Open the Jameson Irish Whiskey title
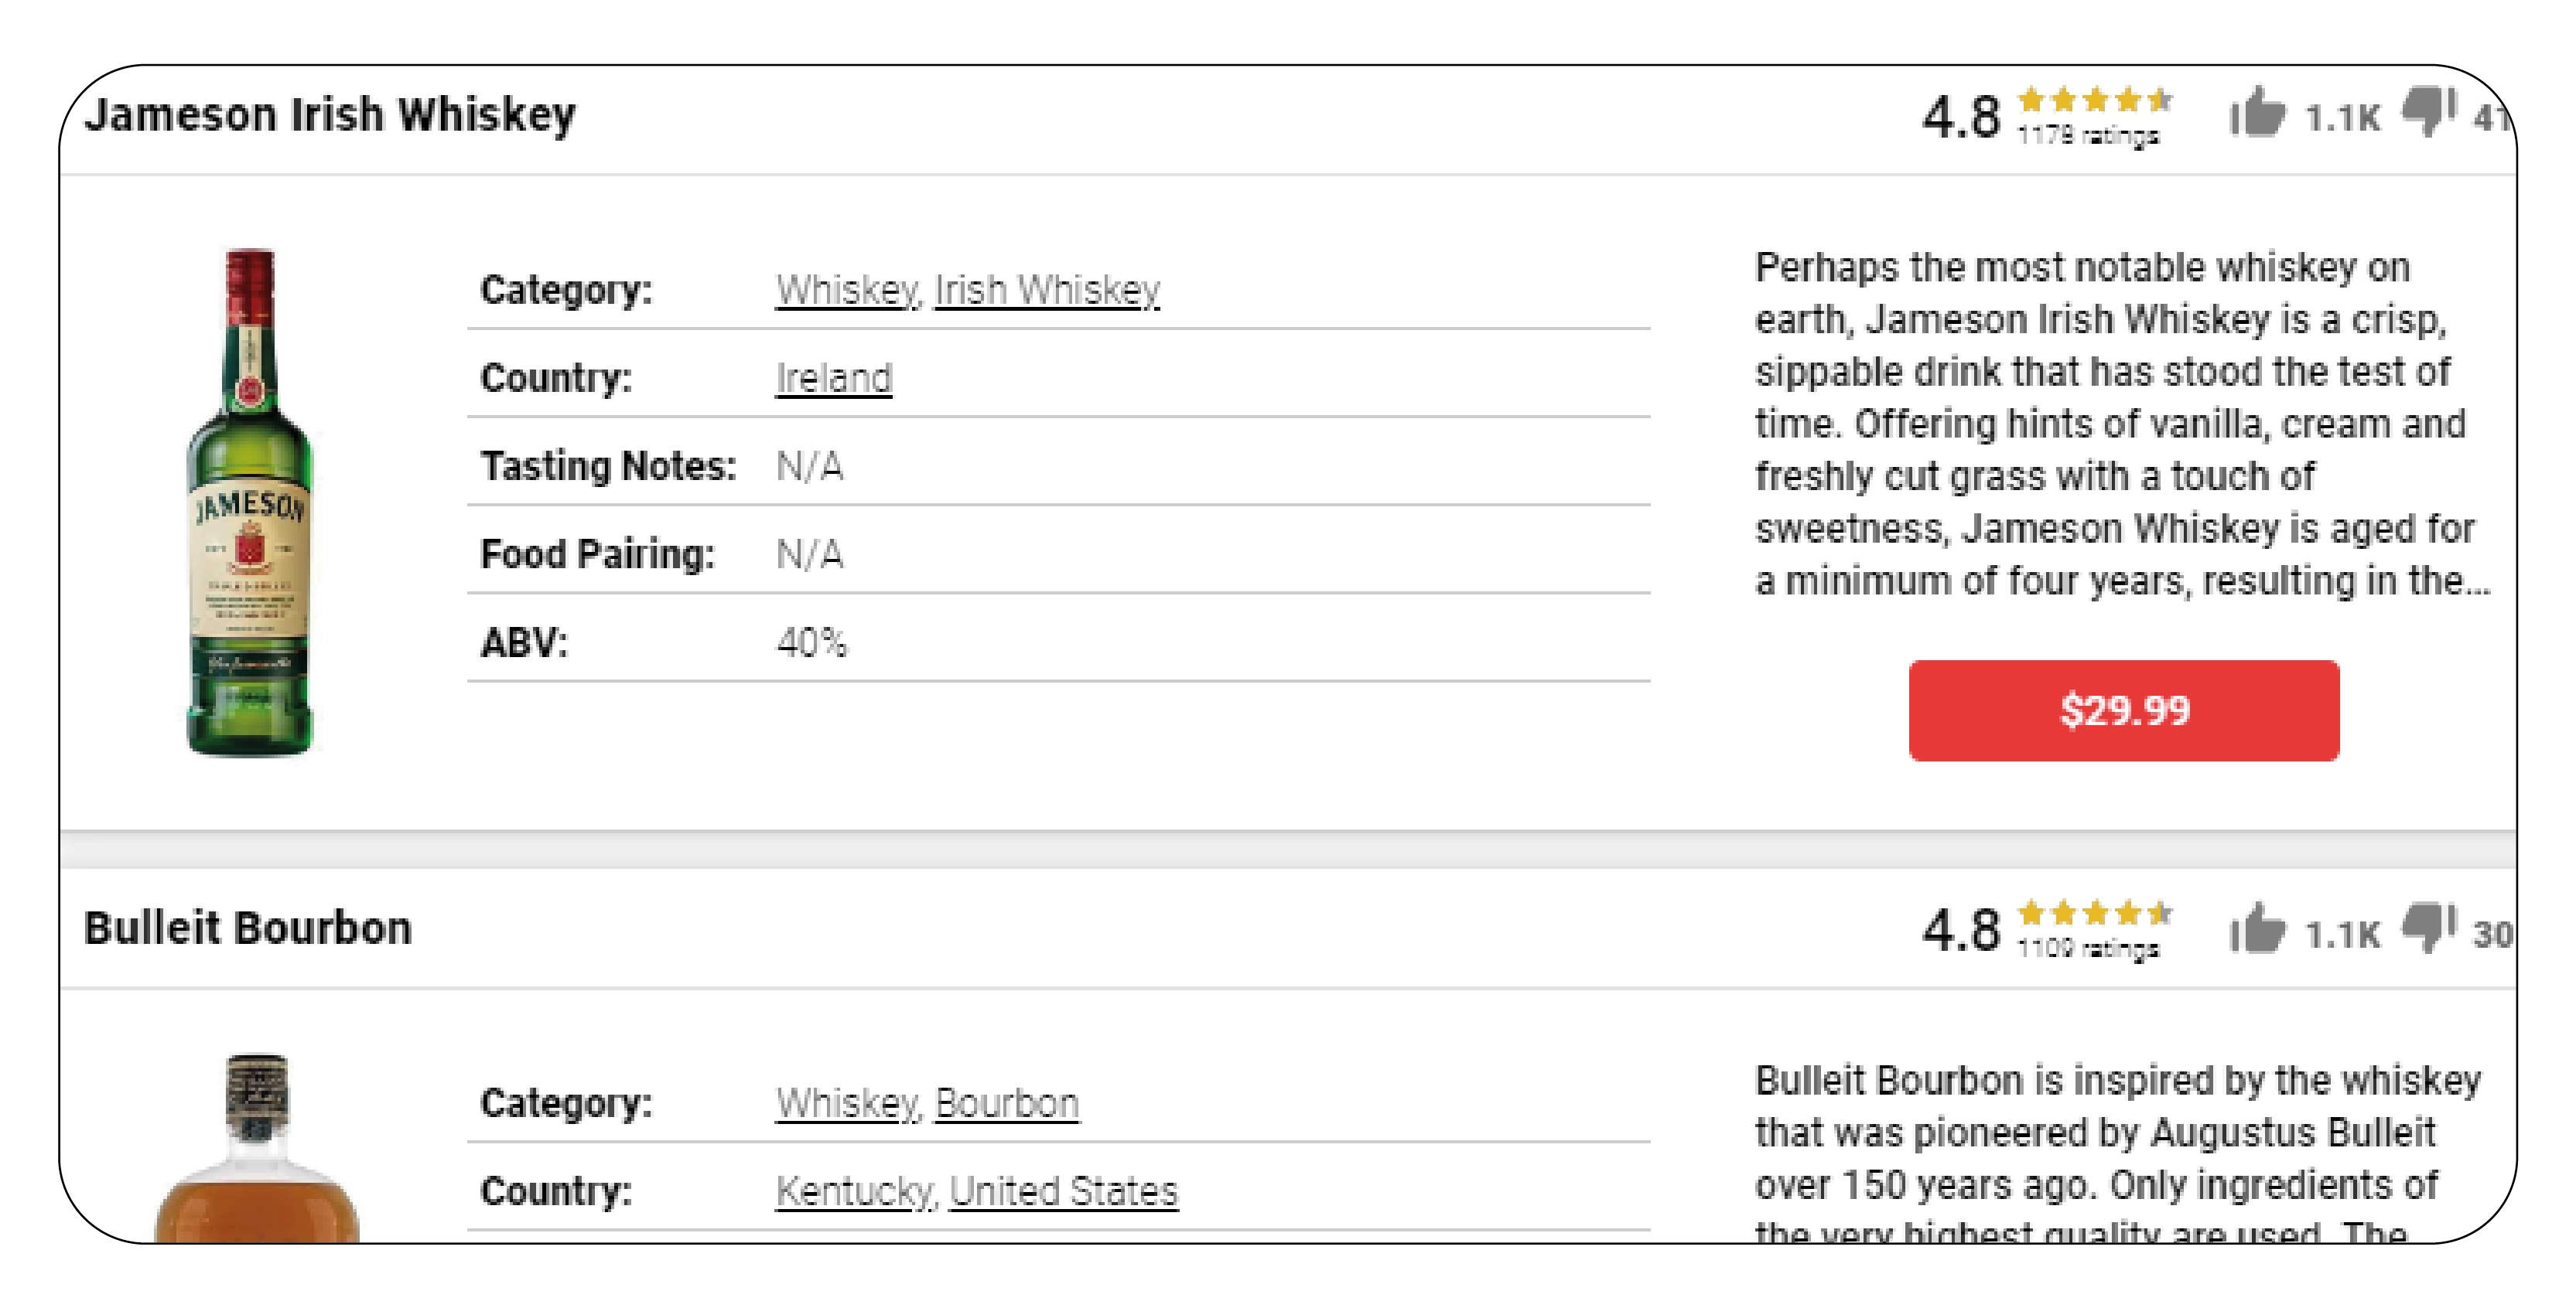 (x=330, y=114)
